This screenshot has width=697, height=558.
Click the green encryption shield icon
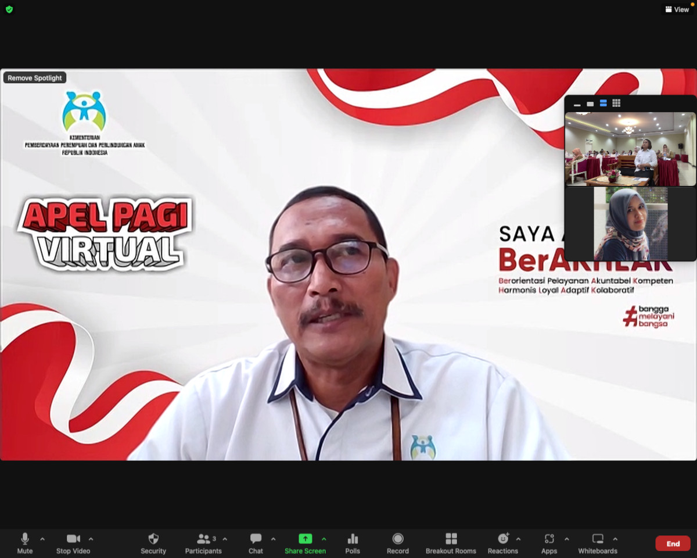(9, 9)
